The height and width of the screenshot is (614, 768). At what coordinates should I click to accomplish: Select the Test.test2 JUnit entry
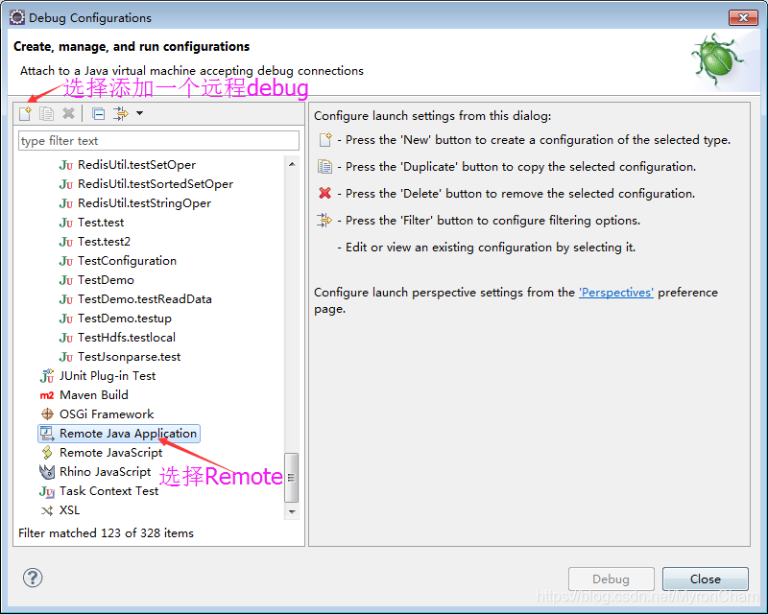[x=105, y=242]
